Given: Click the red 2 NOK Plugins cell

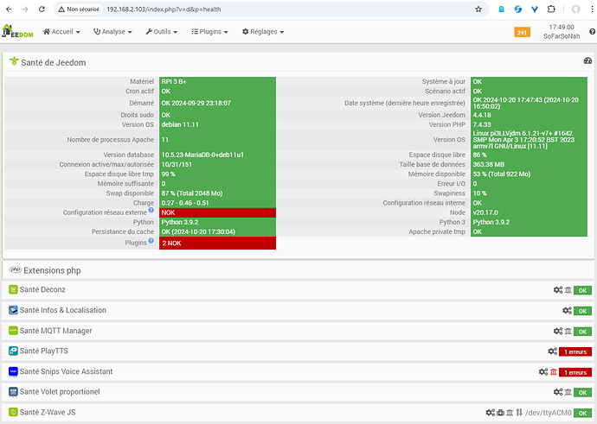Looking at the screenshot, I should click(217, 244).
